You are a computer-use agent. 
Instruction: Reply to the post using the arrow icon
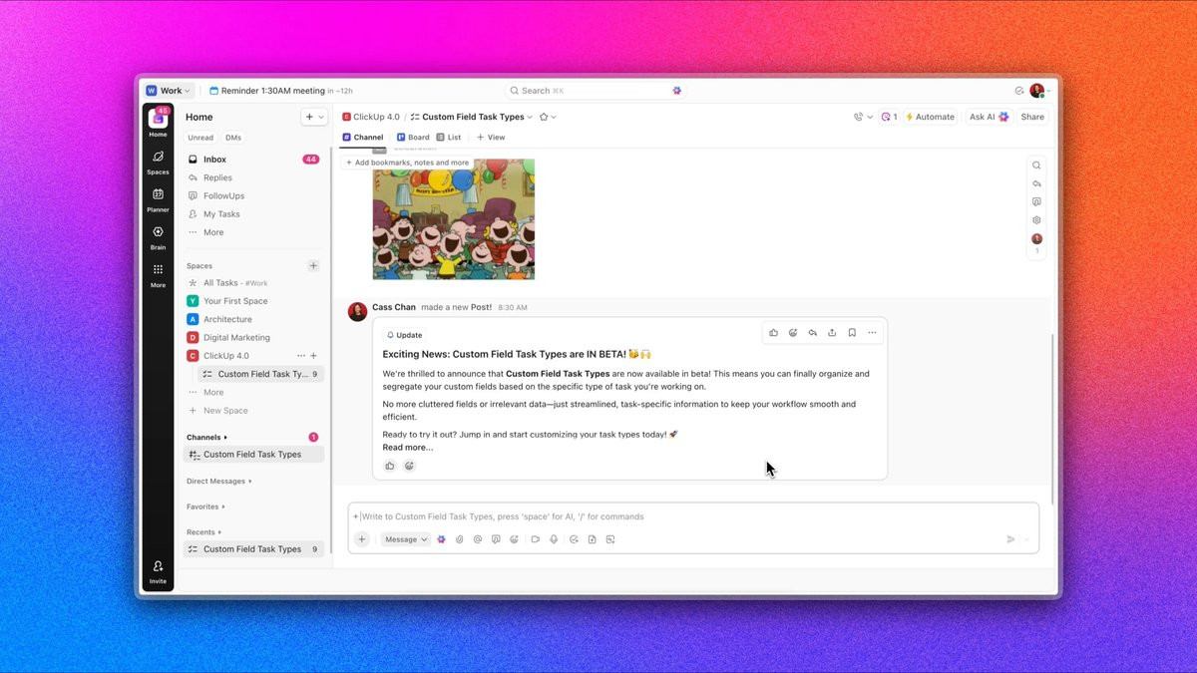click(x=812, y=333)
